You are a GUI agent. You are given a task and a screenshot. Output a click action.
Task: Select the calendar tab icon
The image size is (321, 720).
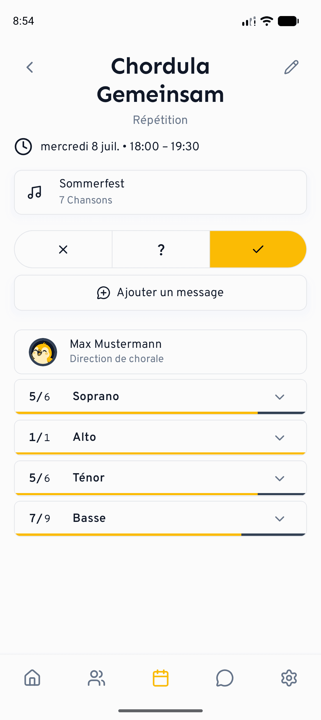pos(160,678)
